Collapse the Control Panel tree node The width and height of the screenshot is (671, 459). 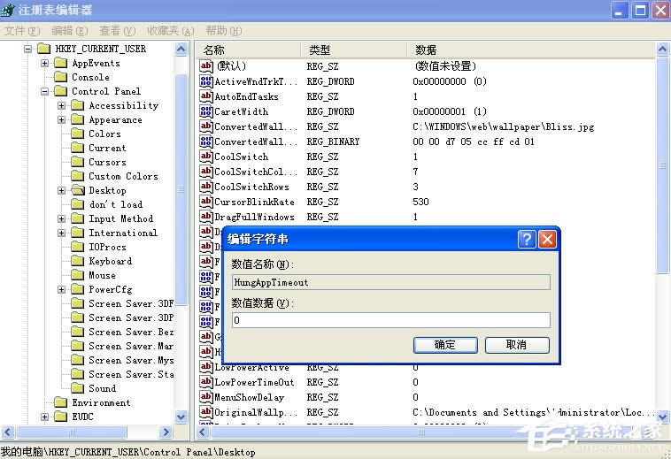point(44,91)
